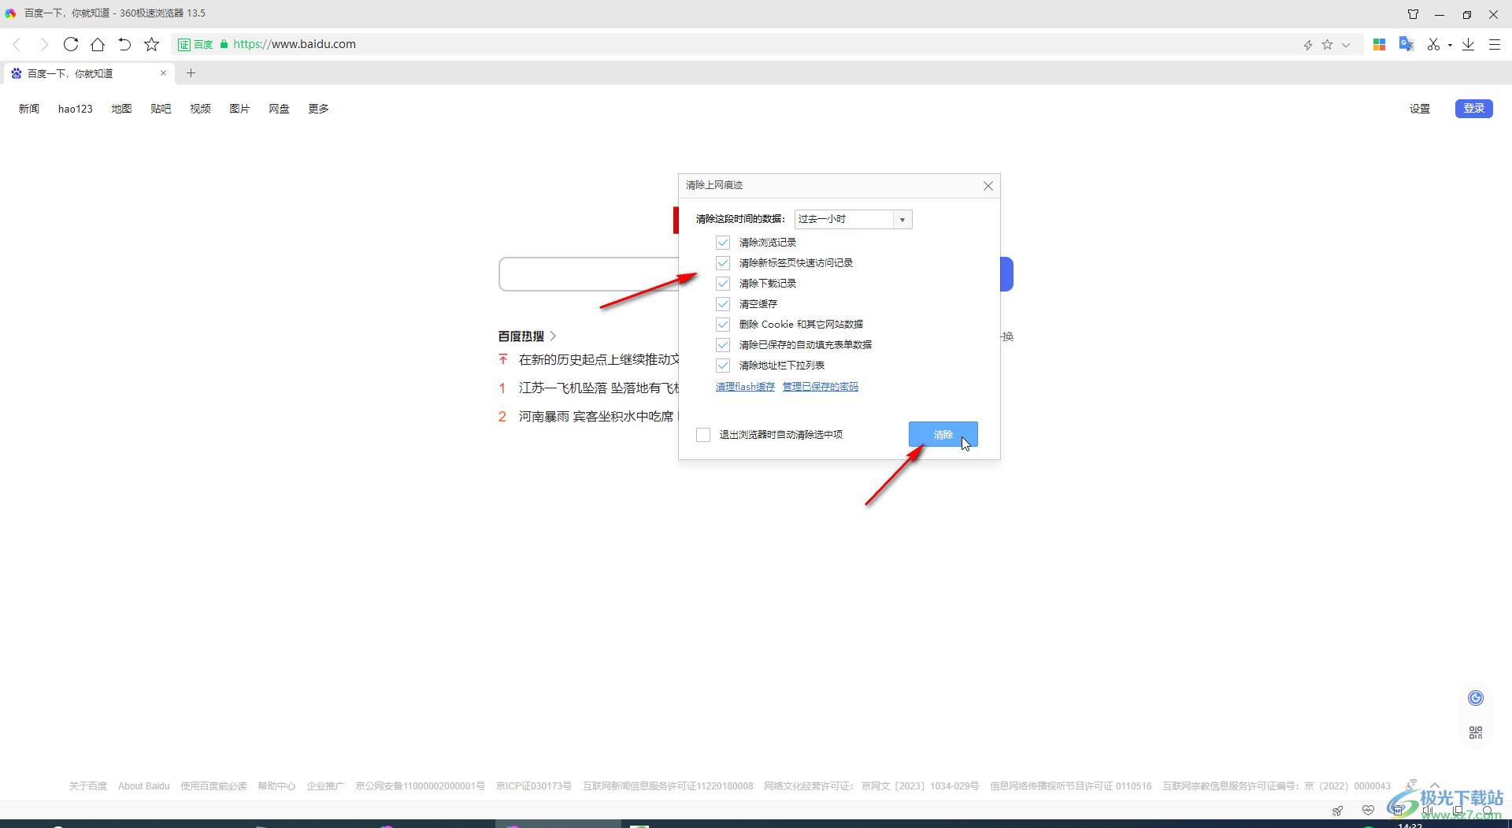Image resolution: width=1512 pixels, height=828 pixels.
Task: Click the Baidu security badge in address bar
Action: 195,45
